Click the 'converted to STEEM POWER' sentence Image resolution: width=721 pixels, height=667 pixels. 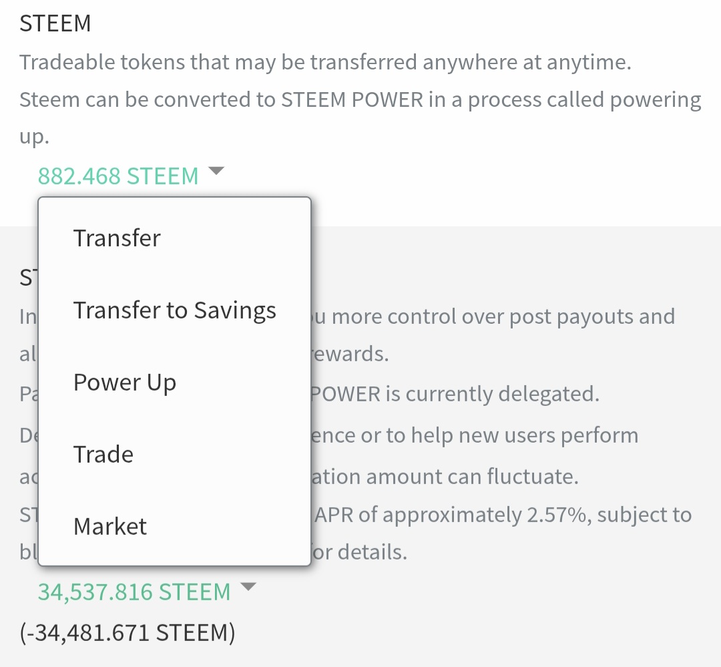(x=360, y=100)
